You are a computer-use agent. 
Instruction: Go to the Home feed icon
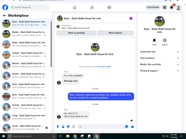74,7
